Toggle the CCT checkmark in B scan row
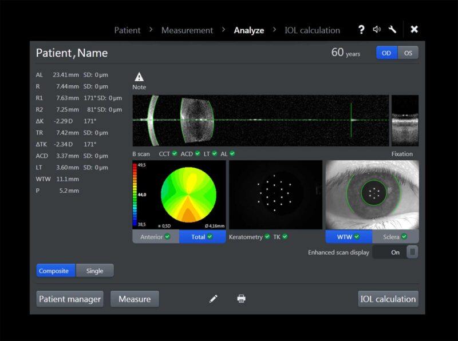This screenshot has height=341, width=458. pos(175,154)
